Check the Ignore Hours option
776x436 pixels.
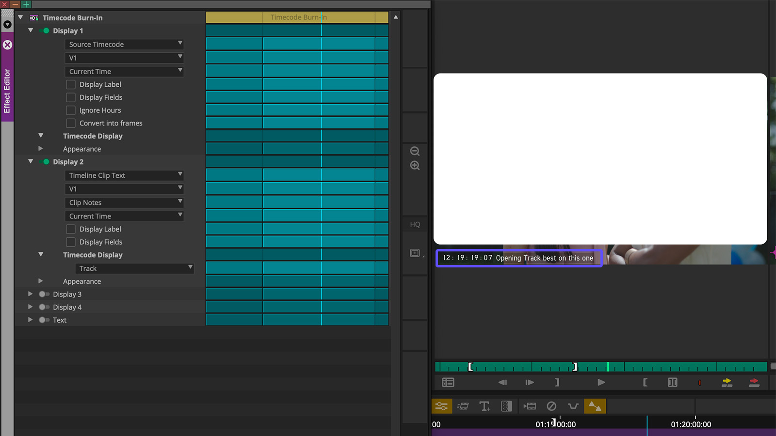tap(71, 110)
